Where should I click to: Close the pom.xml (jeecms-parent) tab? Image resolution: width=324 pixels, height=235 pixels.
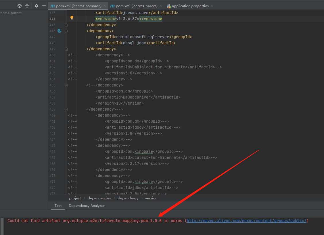pyautogui.click(x=160, y=6)
